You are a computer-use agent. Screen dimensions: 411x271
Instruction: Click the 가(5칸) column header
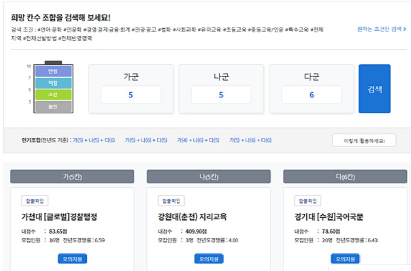(x=72, y=177)
